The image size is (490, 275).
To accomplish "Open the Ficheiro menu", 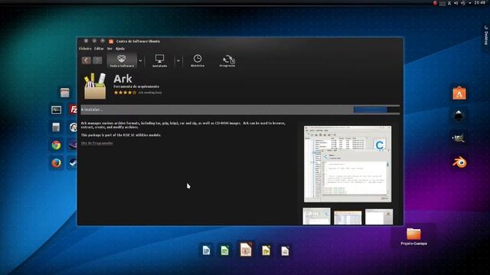I will pyautogui.click(x=85, y=49).
